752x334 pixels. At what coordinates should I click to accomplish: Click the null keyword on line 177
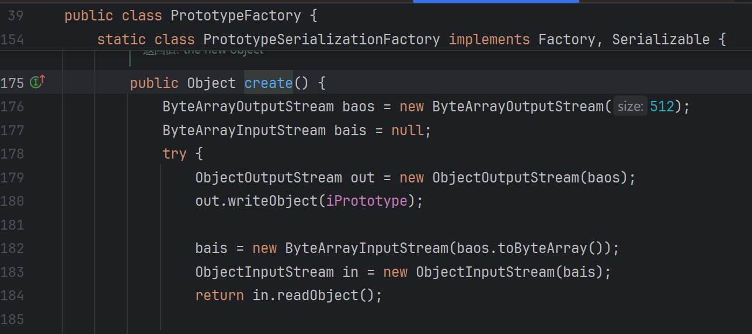pyautogui.click(x=408, y=130)
